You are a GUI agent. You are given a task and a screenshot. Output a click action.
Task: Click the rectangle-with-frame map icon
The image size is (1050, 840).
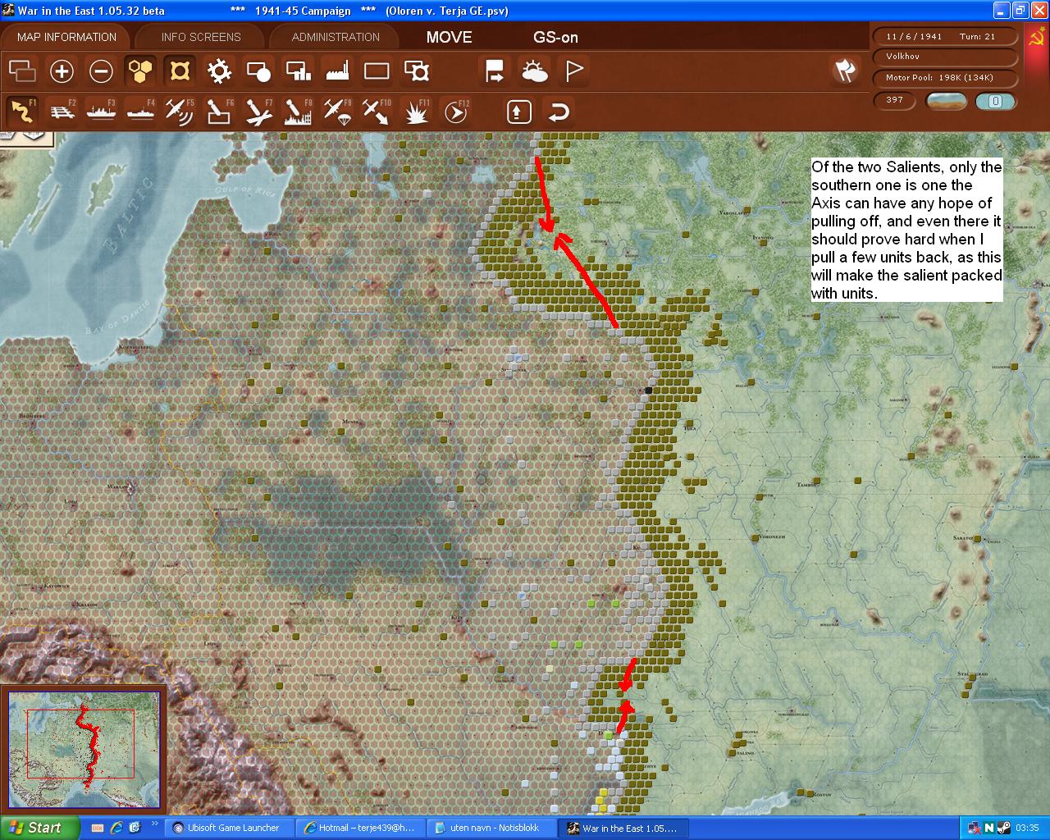417,71
